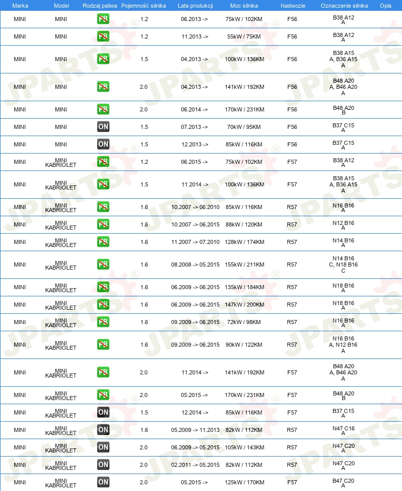Click the PB icon in the 10.2007 -> 06.2010 row
Image resolution: width=402 pixels, height=491 pixels.
point(103,207)
